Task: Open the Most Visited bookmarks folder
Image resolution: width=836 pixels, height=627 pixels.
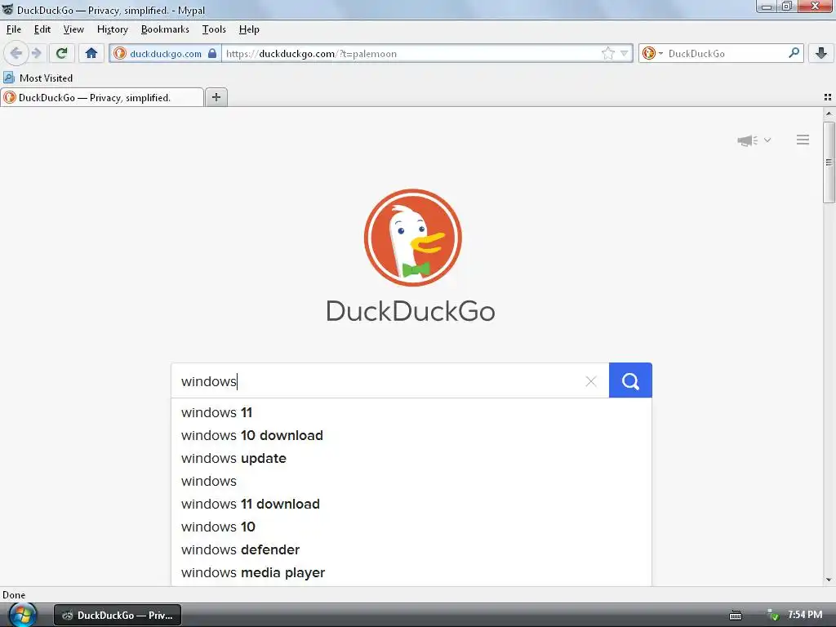Action: (x=38, y=78)
